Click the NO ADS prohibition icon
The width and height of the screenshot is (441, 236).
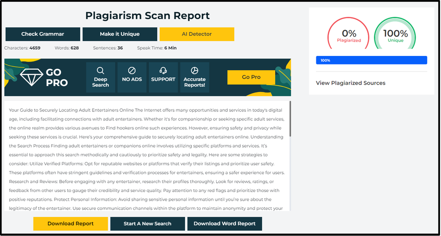[x=132, y=70]
